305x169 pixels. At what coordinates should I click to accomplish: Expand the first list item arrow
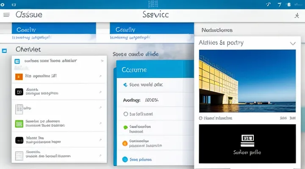click(x=102, y=61)
